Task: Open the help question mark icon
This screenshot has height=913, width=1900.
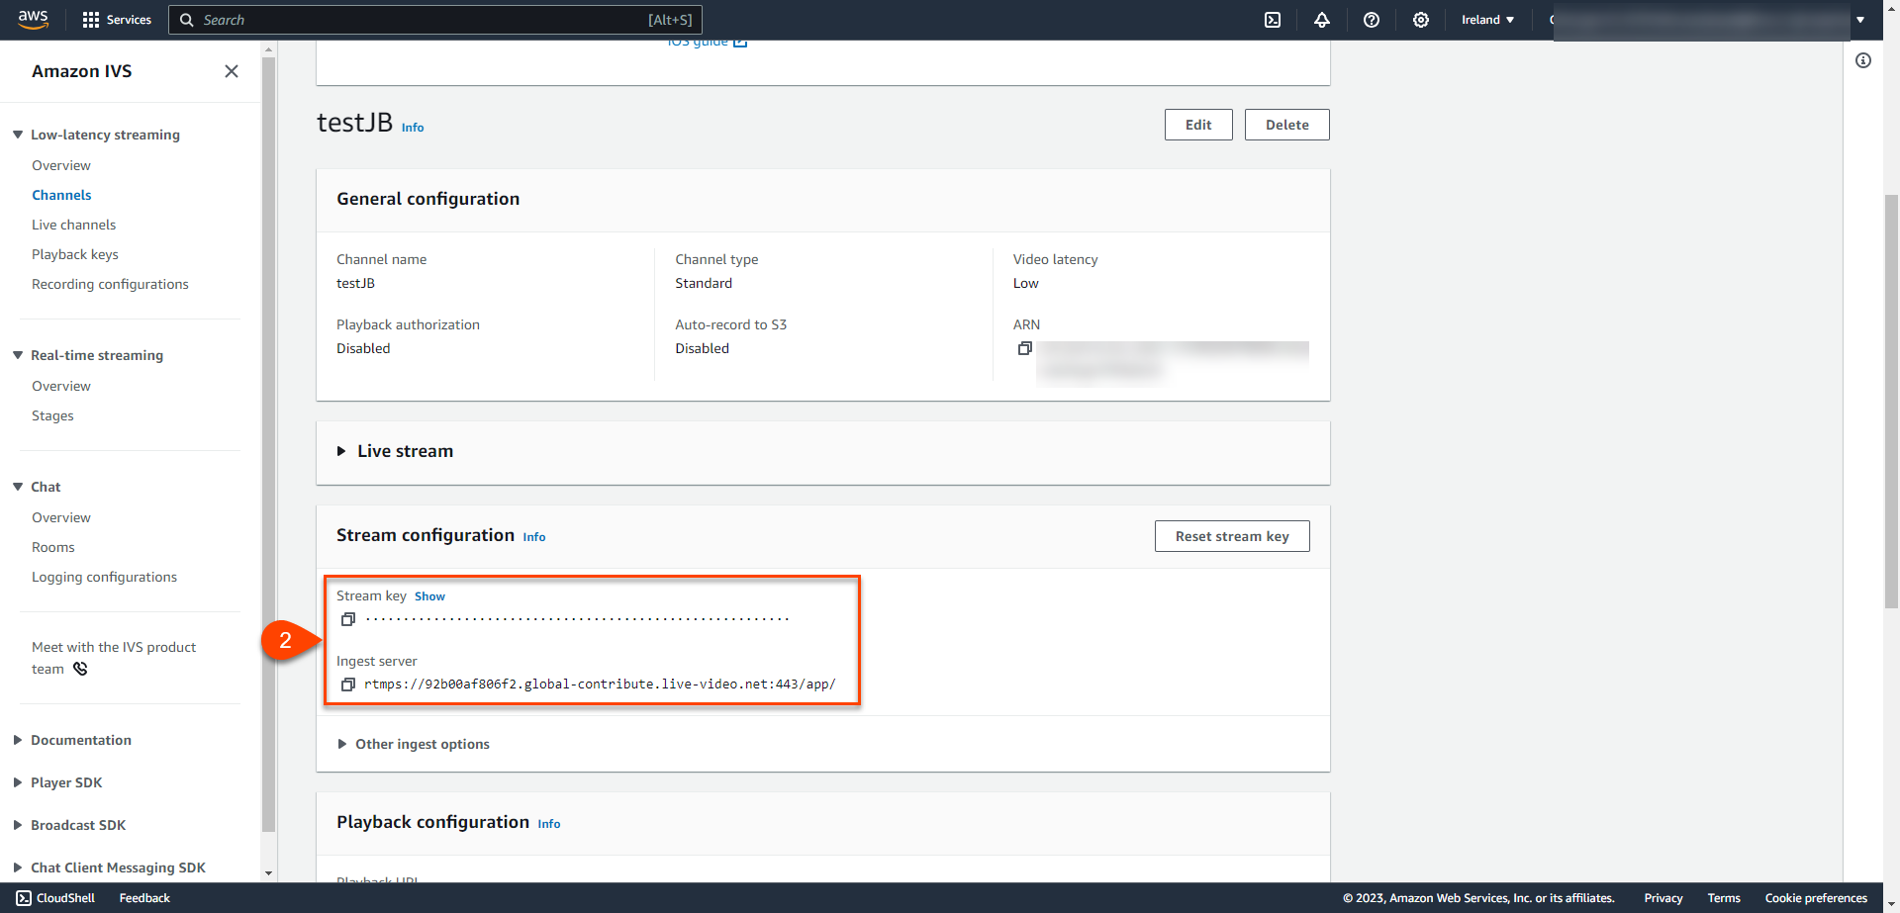Action: [1372, 20]
